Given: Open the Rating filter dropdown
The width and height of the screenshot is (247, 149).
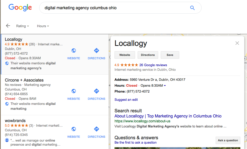Looking at the screenshot, I should [23, 26].
